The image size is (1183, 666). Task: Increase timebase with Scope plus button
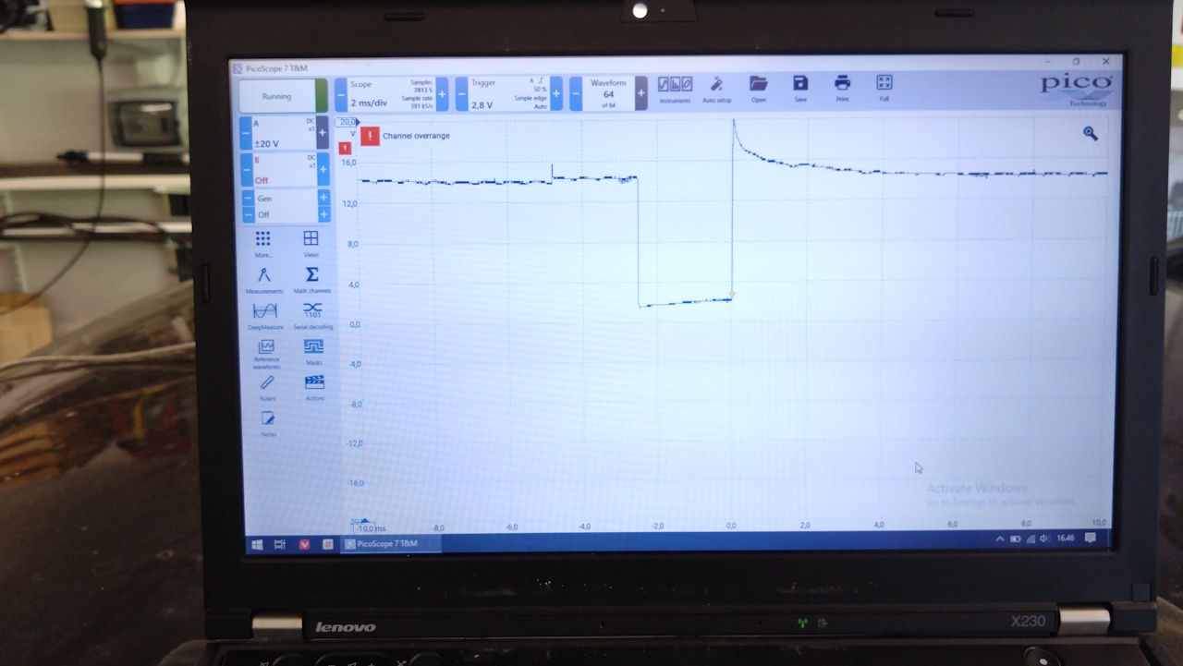coord(442,94)
